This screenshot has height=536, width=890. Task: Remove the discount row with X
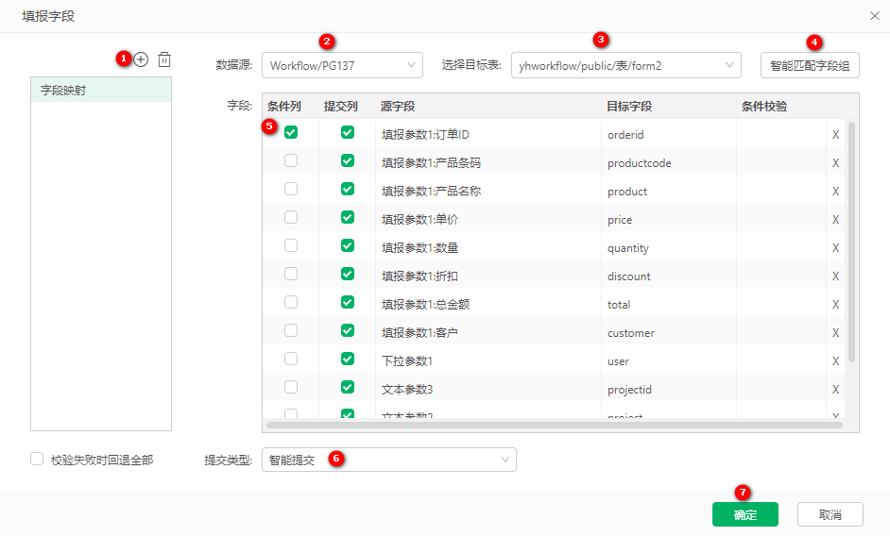coord(835,276)
